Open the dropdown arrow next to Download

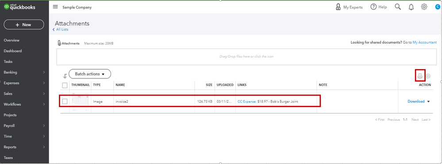pos(428,102)
